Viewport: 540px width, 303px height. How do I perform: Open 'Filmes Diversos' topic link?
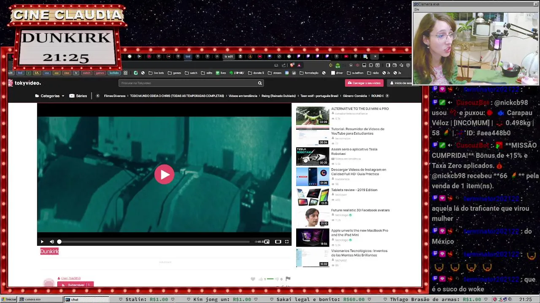(x=115, y=96)
